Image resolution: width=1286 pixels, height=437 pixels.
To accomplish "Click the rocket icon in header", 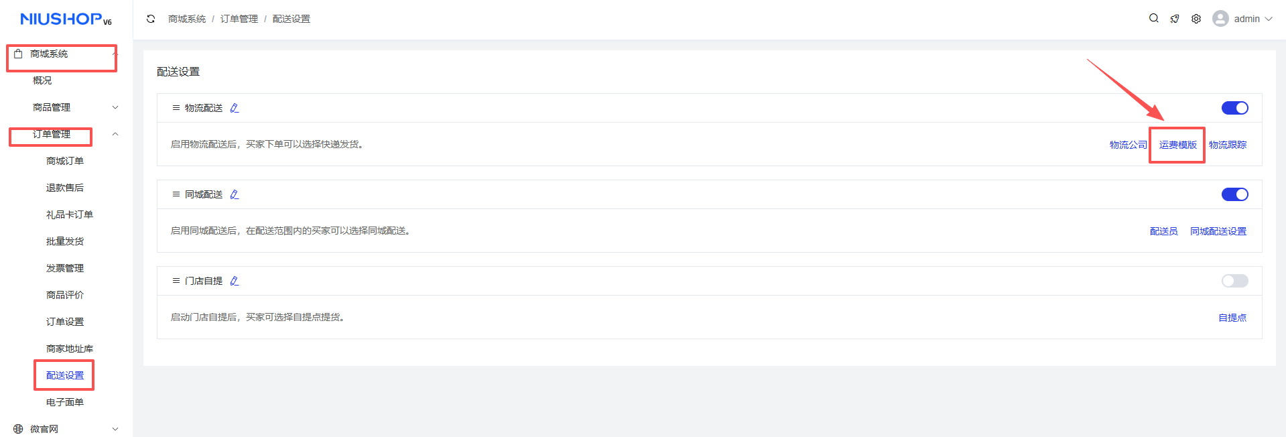I will [1175, 19].
